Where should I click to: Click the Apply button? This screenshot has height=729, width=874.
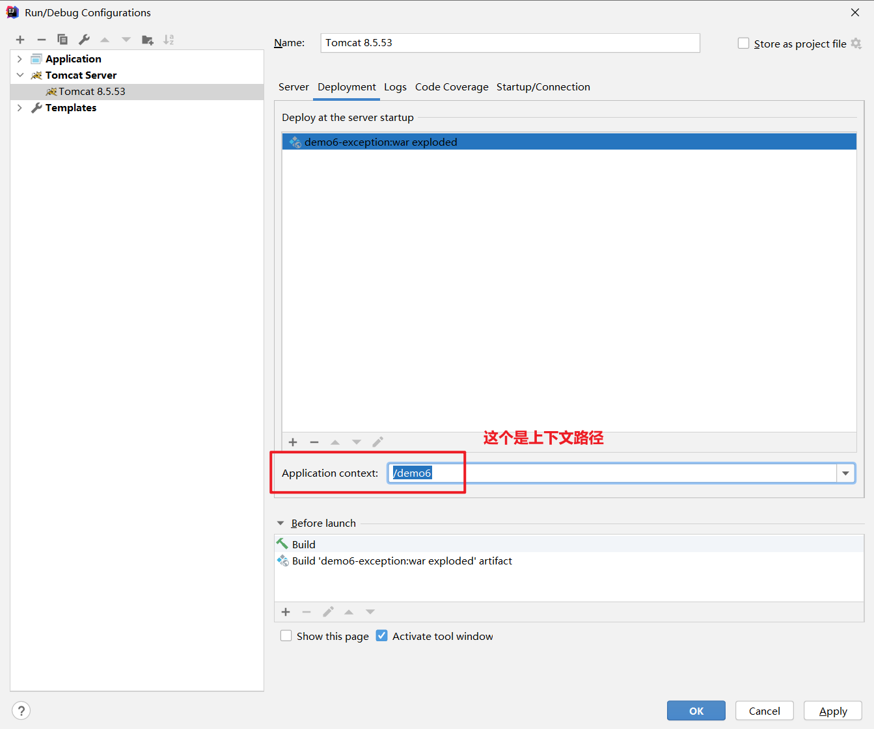833,711
